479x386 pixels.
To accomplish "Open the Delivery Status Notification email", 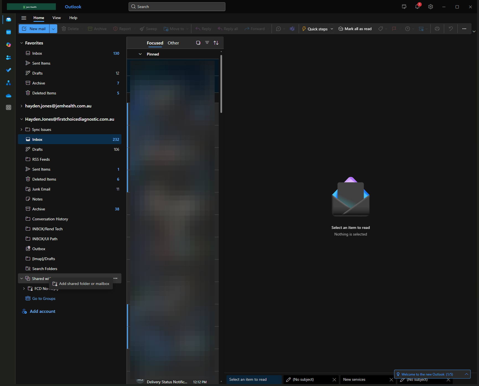I will [x=173, y=382].
